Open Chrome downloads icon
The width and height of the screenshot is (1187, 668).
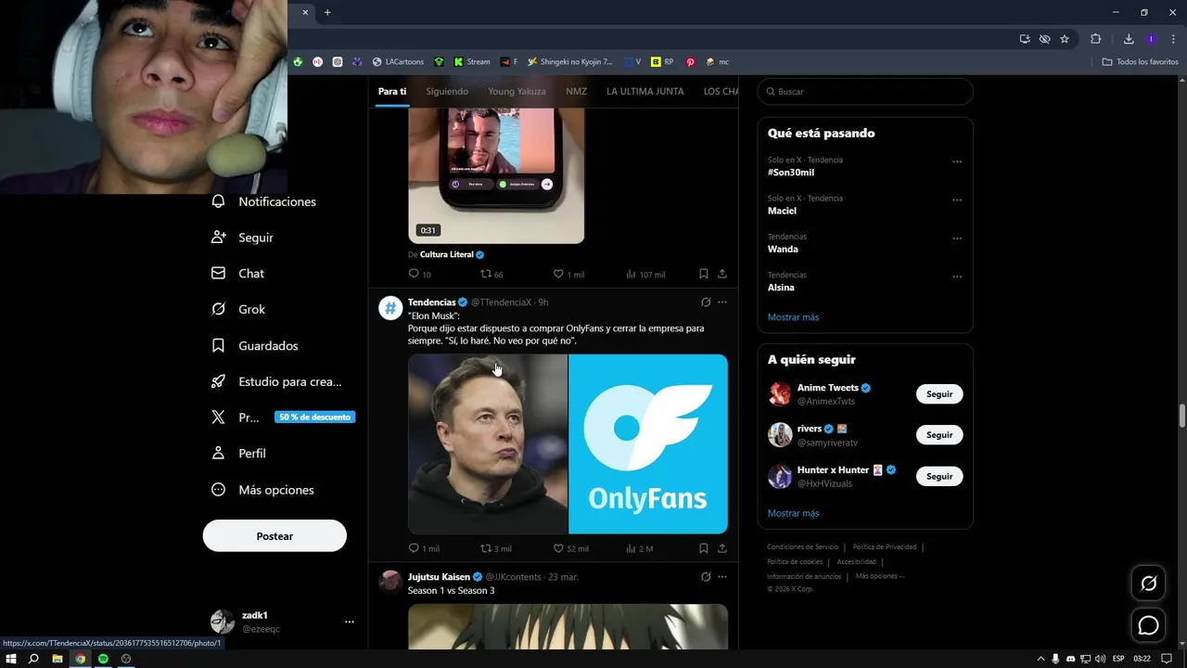1129,39
